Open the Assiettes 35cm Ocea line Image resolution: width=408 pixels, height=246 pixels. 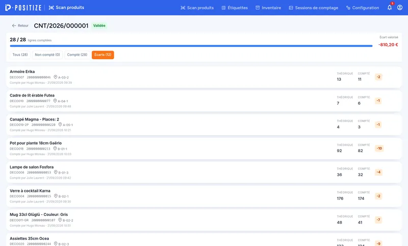pyautogui.click(x=204, y=240)
